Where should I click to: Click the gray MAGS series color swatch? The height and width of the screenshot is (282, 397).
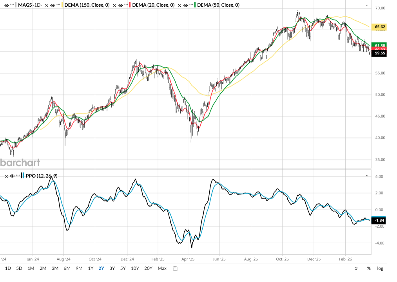click(16, 5)
